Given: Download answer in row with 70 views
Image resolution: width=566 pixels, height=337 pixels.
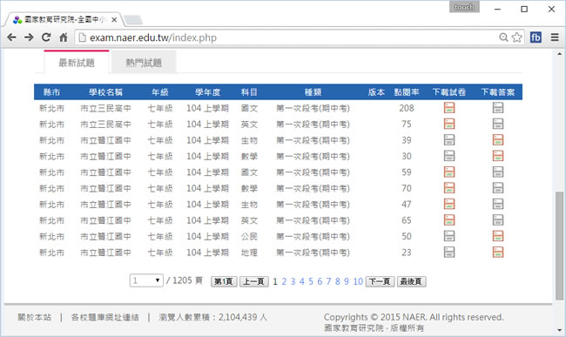Looking at the screenshot, I should (498, 188).
